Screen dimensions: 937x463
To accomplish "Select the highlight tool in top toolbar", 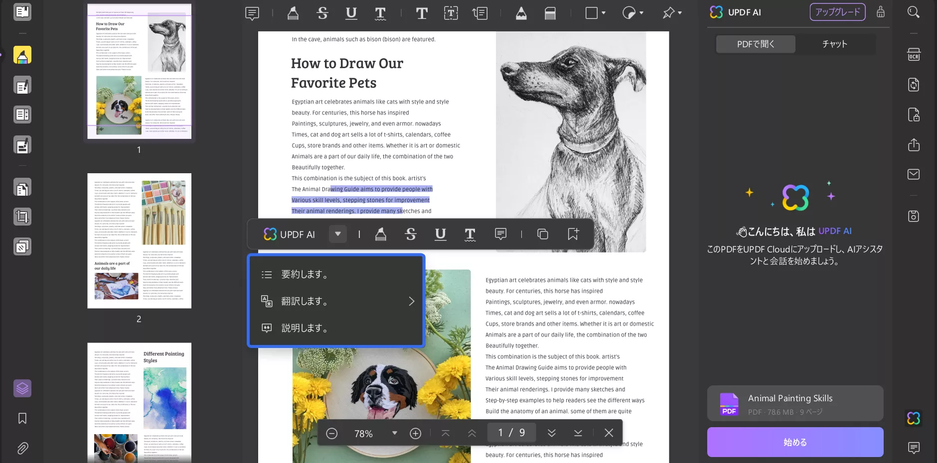I will tap(293, 13).
